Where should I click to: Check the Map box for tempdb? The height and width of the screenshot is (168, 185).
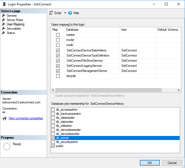click(x=58, y=76)
